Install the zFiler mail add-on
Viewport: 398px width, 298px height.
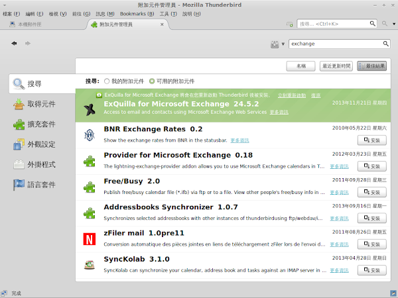(x=372, y=244)
